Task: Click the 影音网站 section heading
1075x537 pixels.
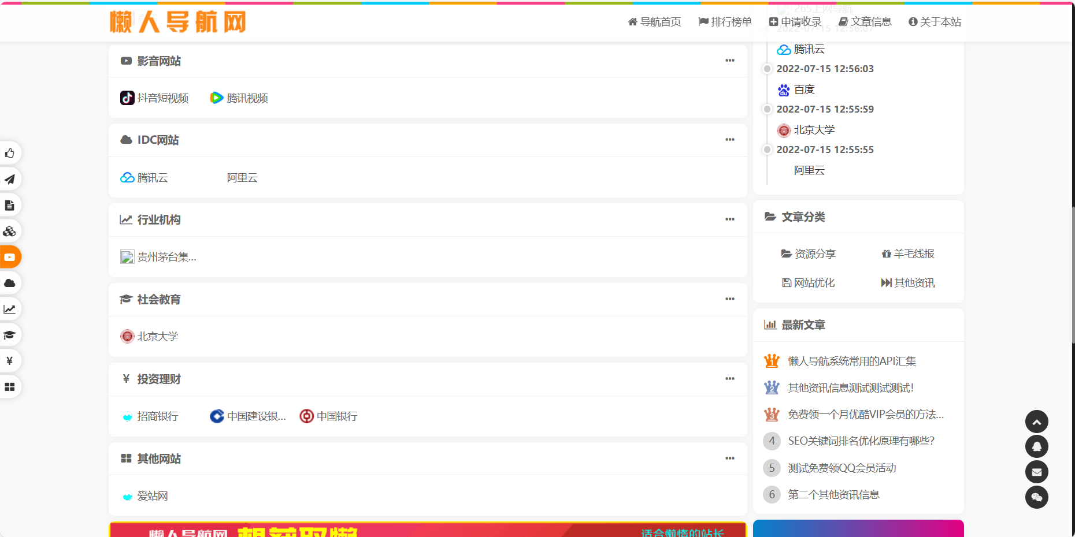Action: pyautogui.click(x=159, y=61)
